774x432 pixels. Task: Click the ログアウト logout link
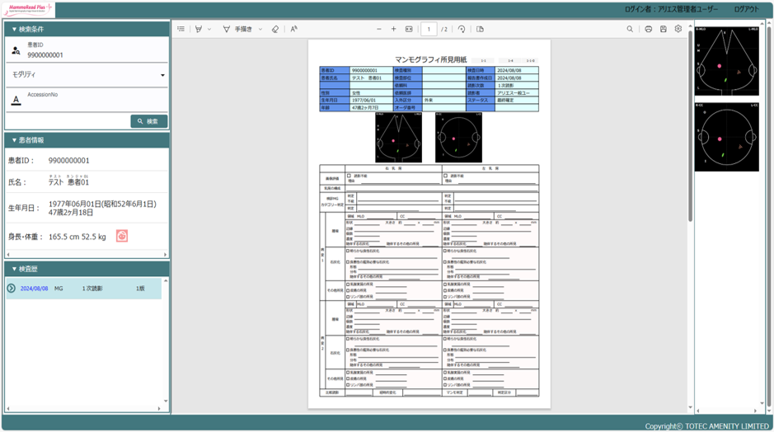pyautogui.click(x=746, y=9)
